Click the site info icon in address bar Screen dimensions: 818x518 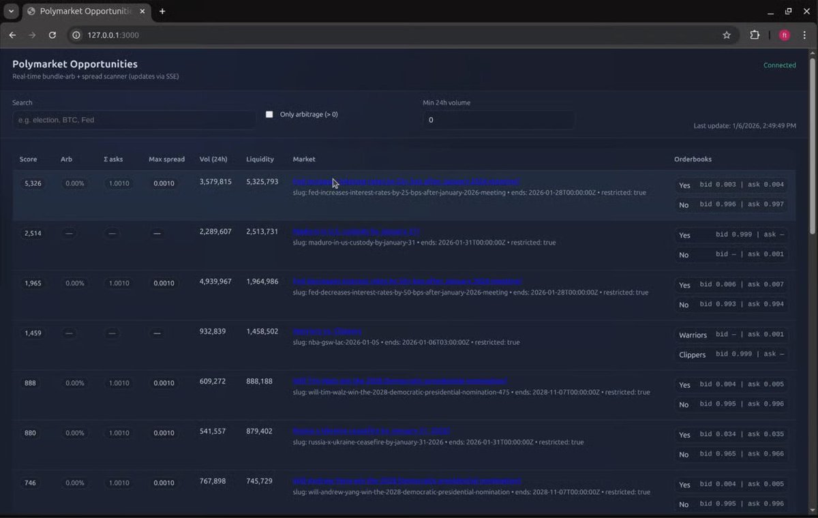[x=76, y=35]
